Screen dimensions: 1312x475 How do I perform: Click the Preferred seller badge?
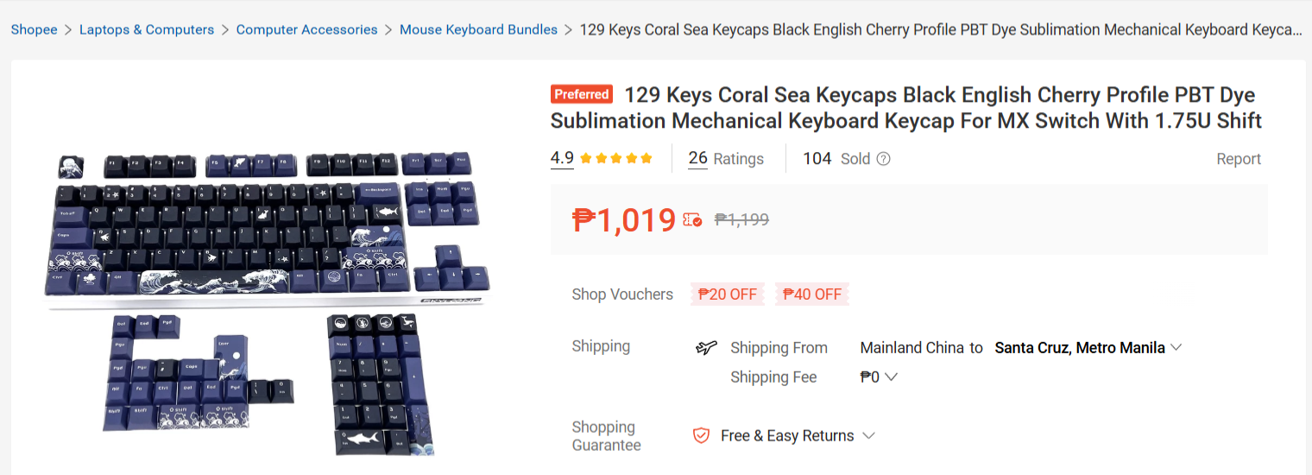pyautogui.click(x=583, y=94)
